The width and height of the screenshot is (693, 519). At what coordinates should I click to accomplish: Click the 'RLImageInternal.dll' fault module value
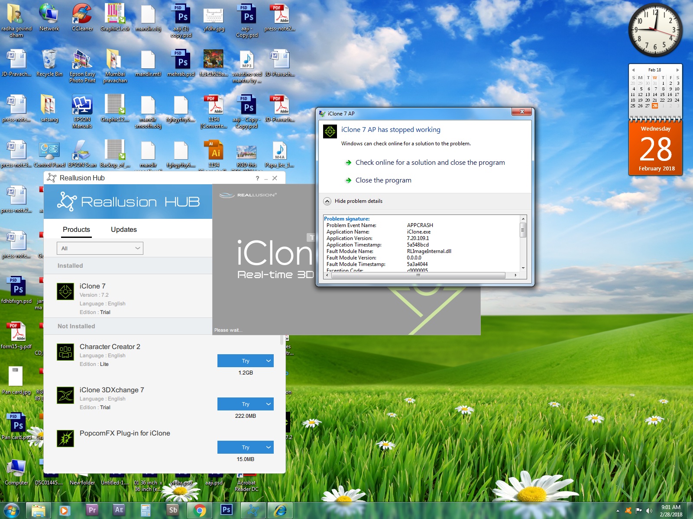click(429, 251)
